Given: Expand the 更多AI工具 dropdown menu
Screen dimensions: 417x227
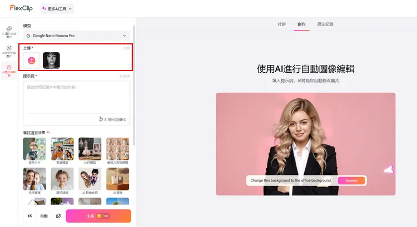Looking at the screenshot, I should pyautogui.click(x=57, y=8).
